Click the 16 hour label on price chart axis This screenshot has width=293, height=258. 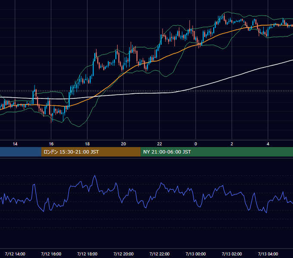[51, 144]
